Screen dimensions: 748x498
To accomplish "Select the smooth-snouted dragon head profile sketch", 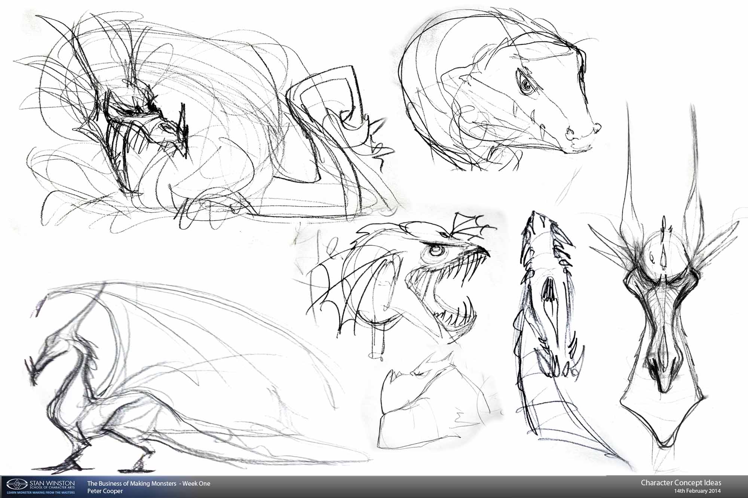I will tap(501, 93).
